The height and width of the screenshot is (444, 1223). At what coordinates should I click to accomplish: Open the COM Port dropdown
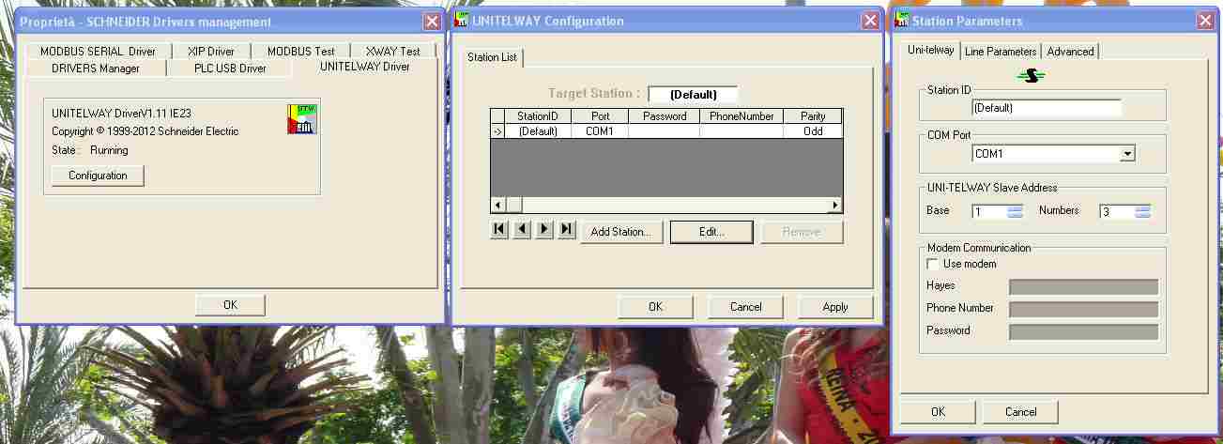[x=1127, y=154]
